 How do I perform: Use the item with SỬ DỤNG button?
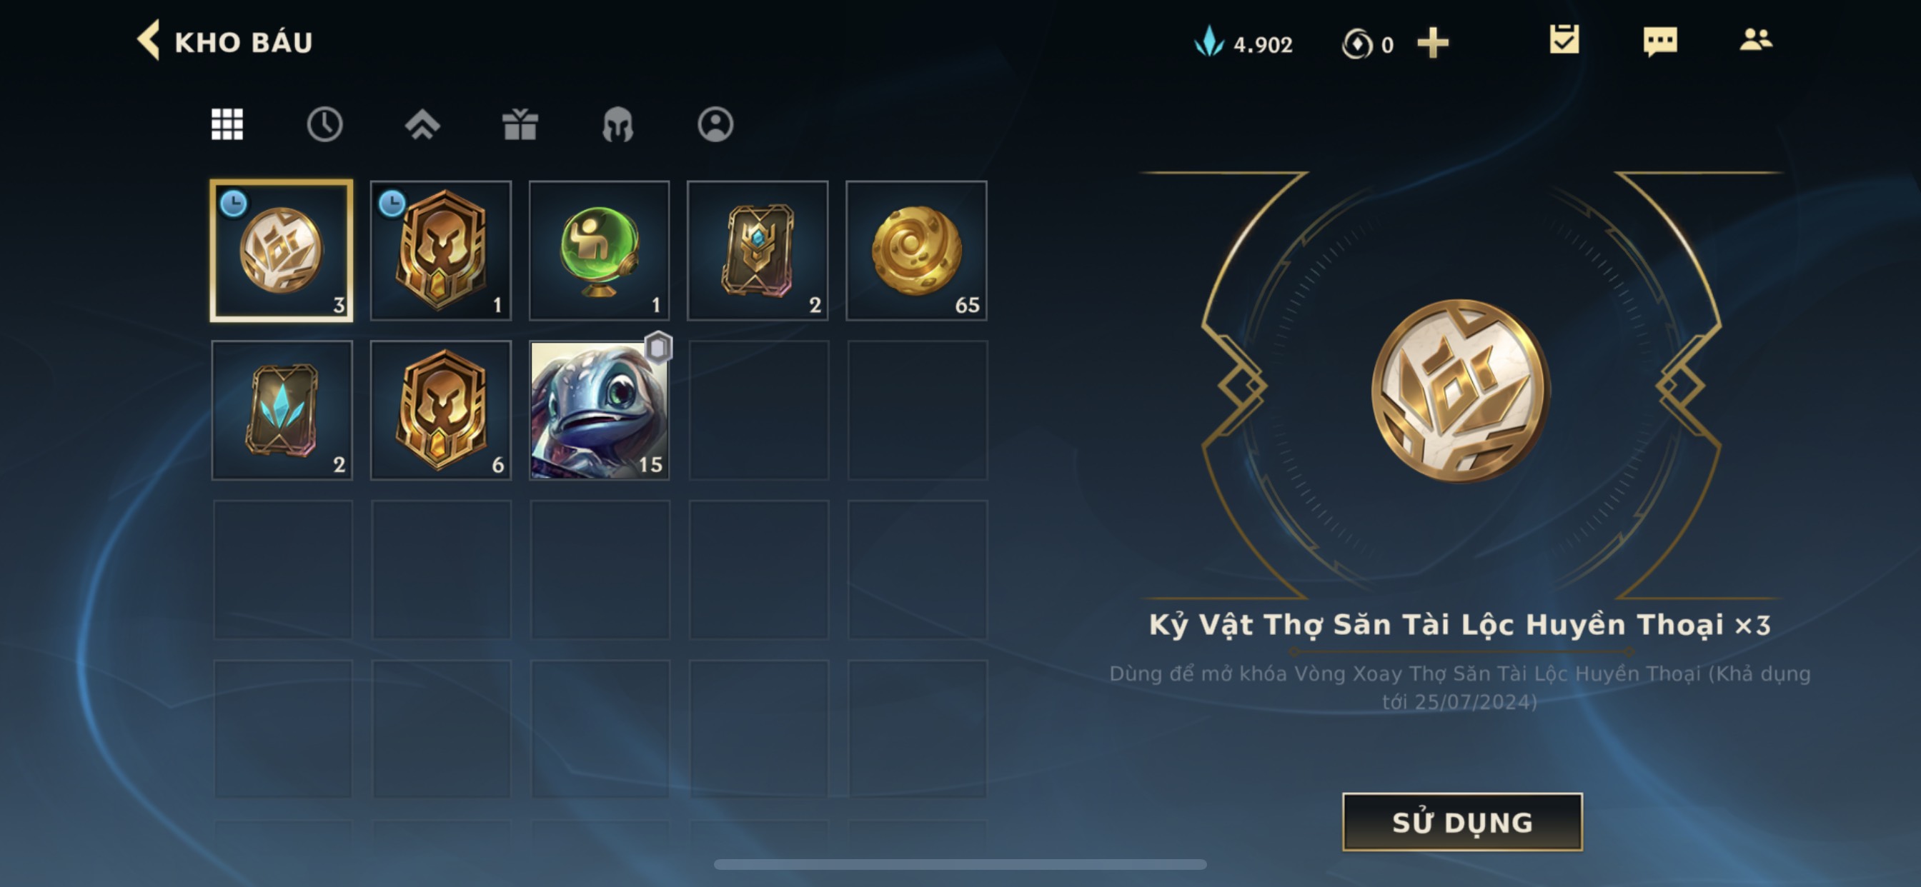(x=1462, y=822)
